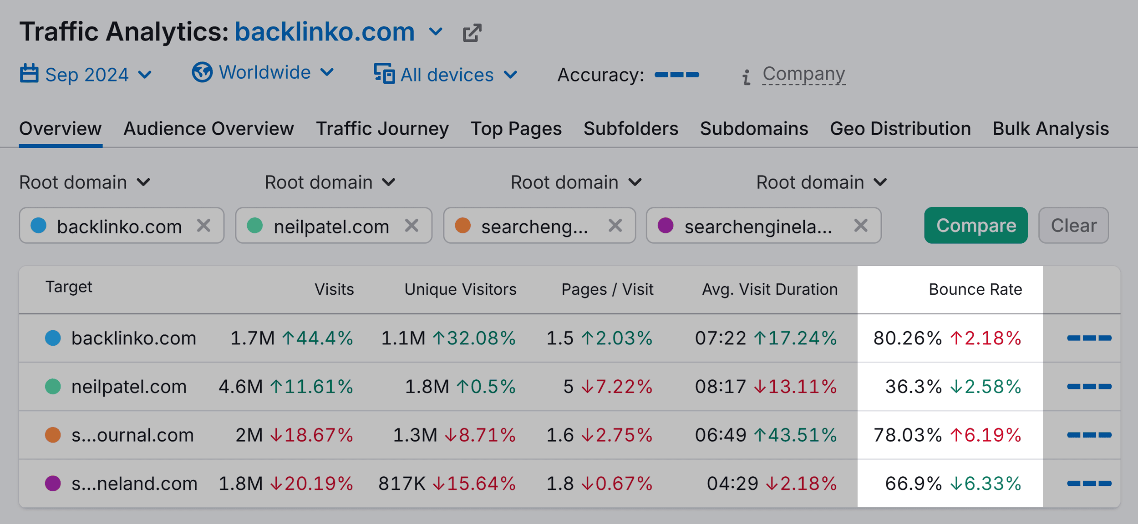Click the blue dot in backlinko.com chip

(39, 225)
